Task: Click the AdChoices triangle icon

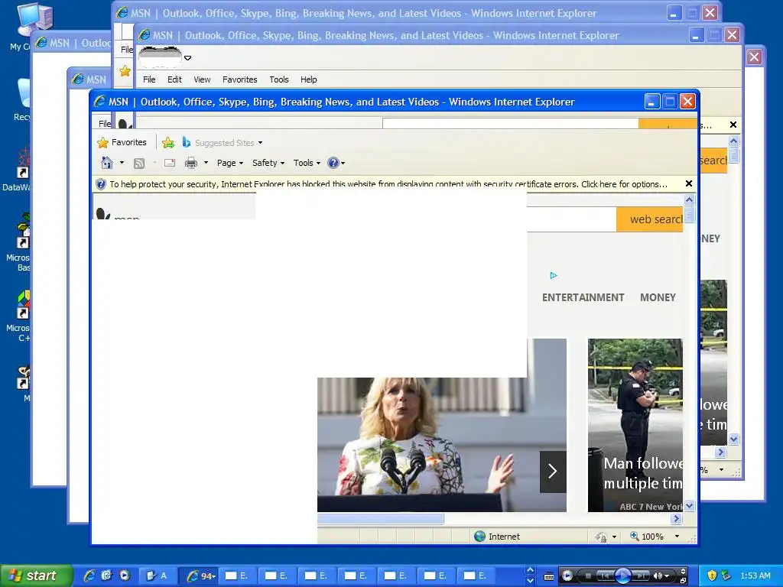Action: (x=554, y=275)
